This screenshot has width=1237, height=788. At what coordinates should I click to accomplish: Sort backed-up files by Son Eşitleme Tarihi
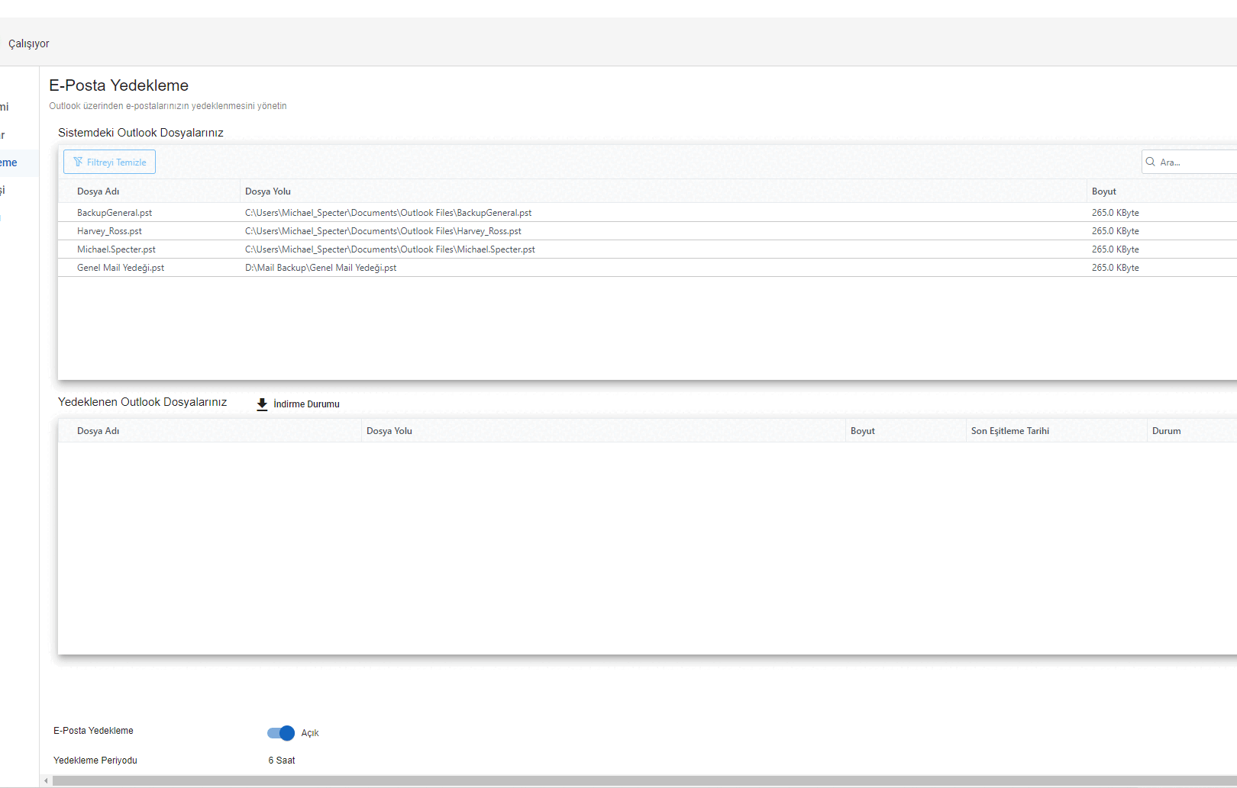[x=1009, y=431]
